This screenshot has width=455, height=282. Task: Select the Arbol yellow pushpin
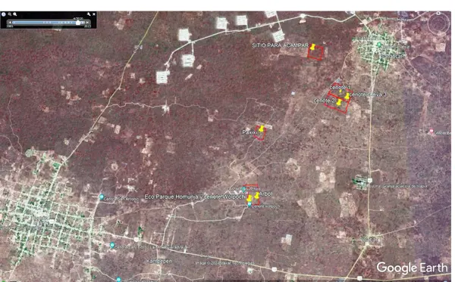click(257, 196)
